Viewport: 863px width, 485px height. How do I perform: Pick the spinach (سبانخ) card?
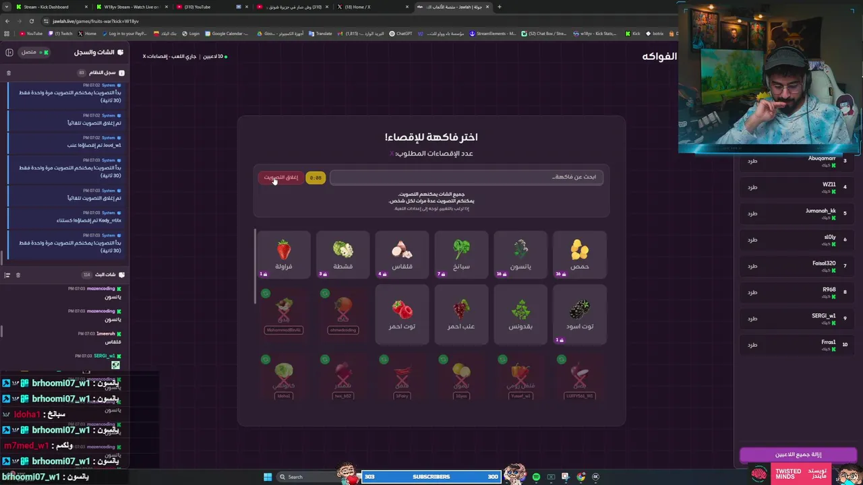(x=461, y=255)
